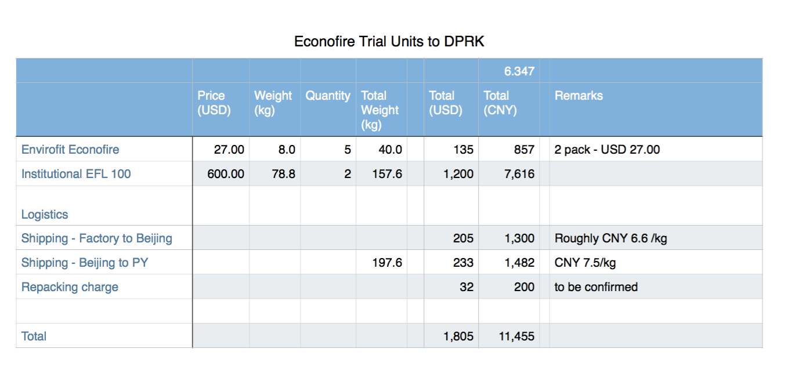Click the "Institutional EFL 100" row label
788x381 pixels.
[x=76, y=174]
